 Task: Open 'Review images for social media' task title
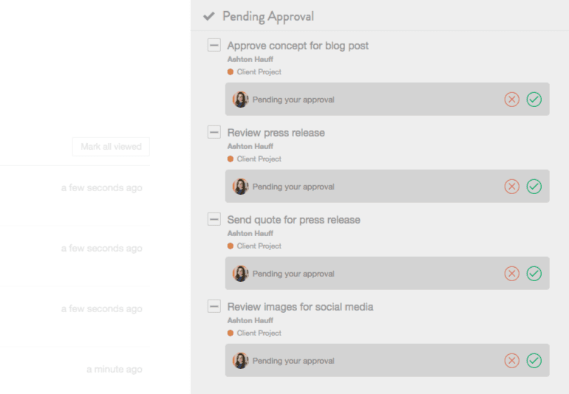tap(300, 307)
